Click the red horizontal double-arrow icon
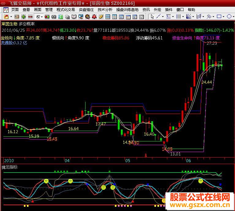This screenshot has height=211, width=235. click(30, 17)
